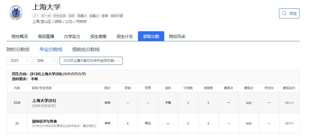
Task: Click the 国际经济与贸易 major name
Action: (x=44, y=121)
